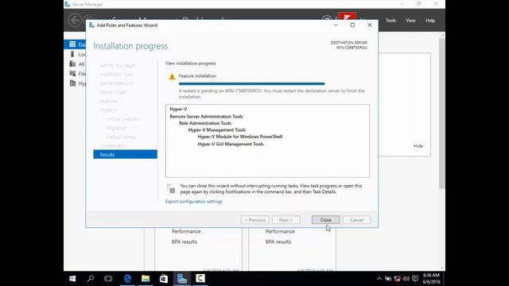Image resolution: width=509 pixels, height=286 pixels.
Task: Click the File services icon in sidebar
Action: (x=72, y=74)
